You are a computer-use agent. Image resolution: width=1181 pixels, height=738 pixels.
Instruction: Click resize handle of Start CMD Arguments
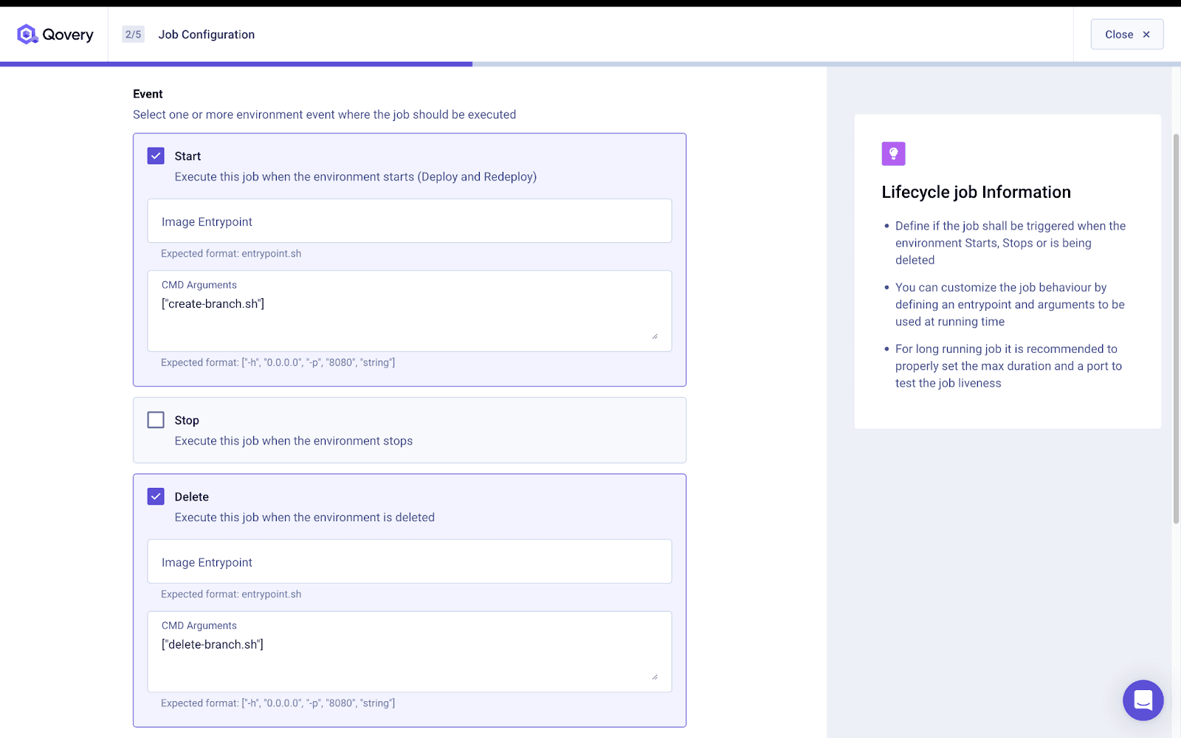click(655, 337)
